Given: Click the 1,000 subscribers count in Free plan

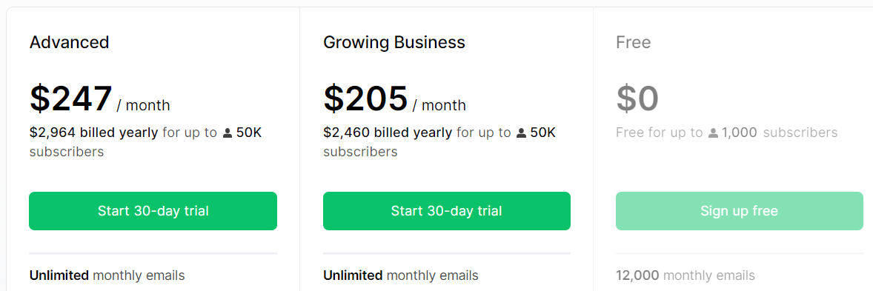Looking at the screenshot, I should [740, 133].
